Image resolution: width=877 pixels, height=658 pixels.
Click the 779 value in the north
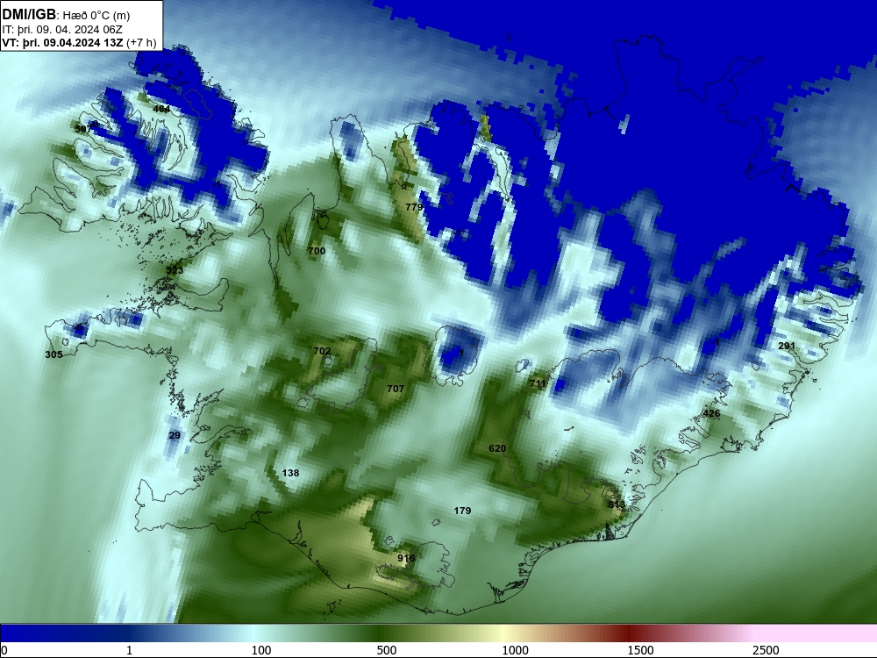[x=414, y=207]
